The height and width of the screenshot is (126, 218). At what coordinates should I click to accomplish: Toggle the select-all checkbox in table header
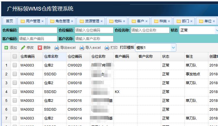[x=15, y=57]
